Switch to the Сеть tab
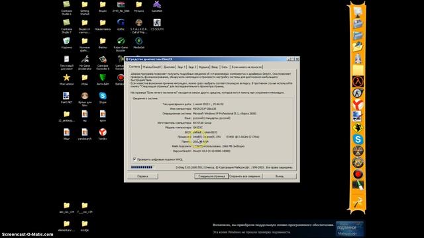 (225, 67)
